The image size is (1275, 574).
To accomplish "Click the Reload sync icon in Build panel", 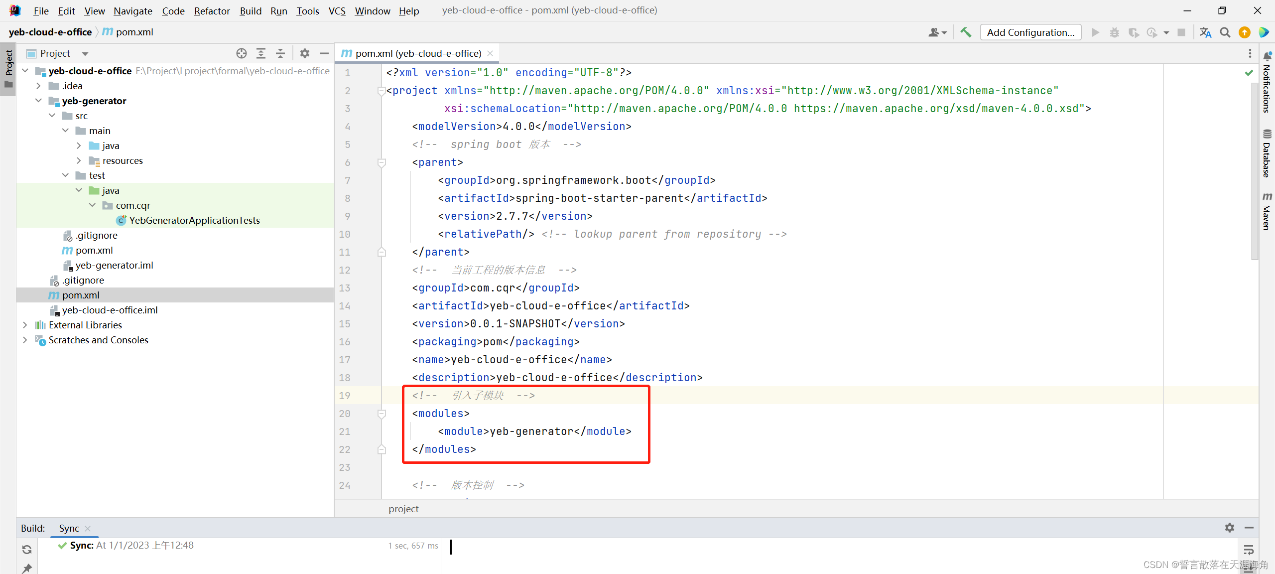I will 27,549.
